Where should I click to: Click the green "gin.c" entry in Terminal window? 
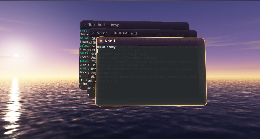click(x=83, y=61)
